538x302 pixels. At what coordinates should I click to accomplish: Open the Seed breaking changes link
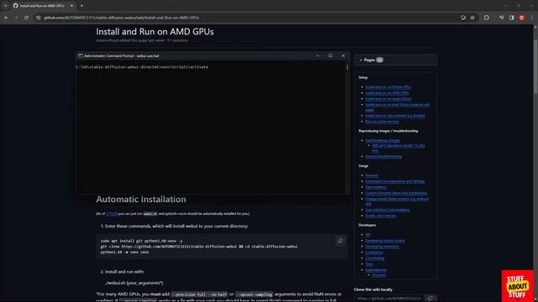[x=382, y=140]
